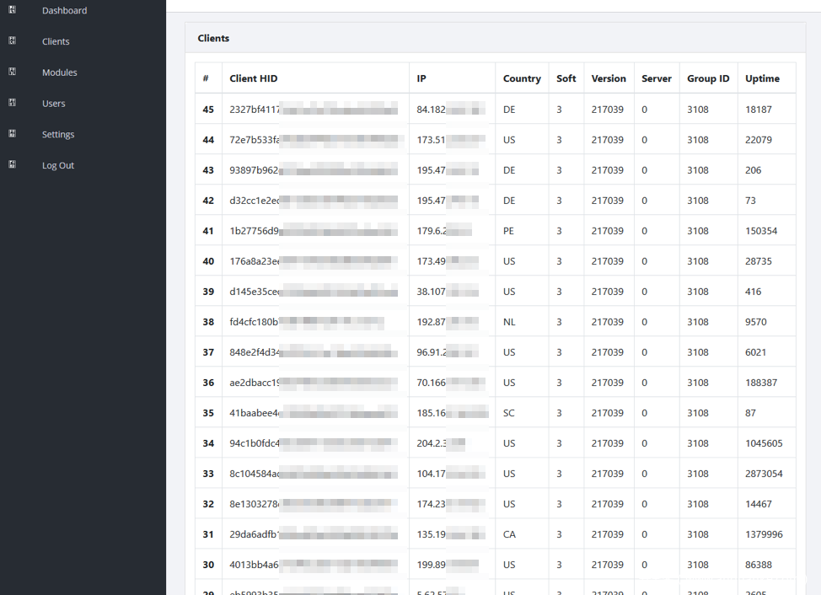Click the Modules icon in the sidebar

(13, 72)
